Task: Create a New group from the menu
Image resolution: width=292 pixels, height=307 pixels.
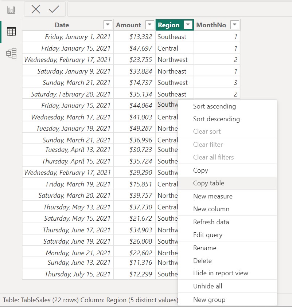Action: (x=209, y=300)
